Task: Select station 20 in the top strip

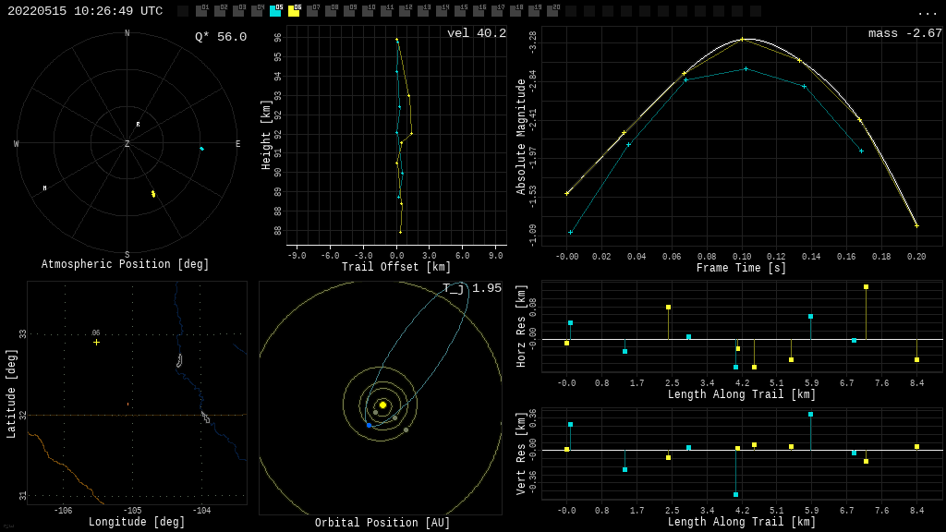Action: click(552, 11)
